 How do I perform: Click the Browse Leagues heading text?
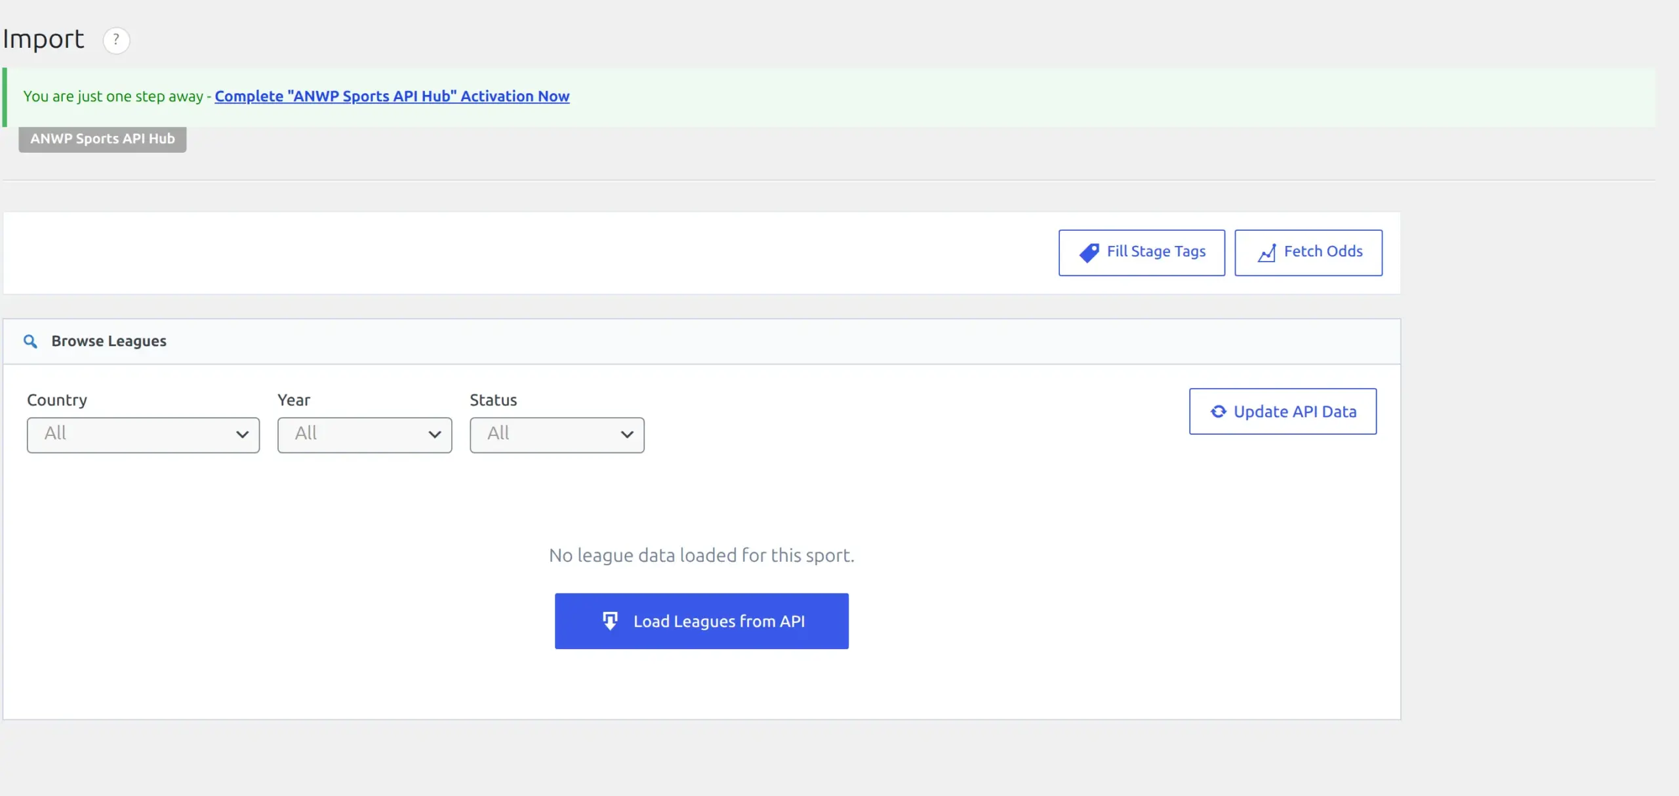[109, 341]
